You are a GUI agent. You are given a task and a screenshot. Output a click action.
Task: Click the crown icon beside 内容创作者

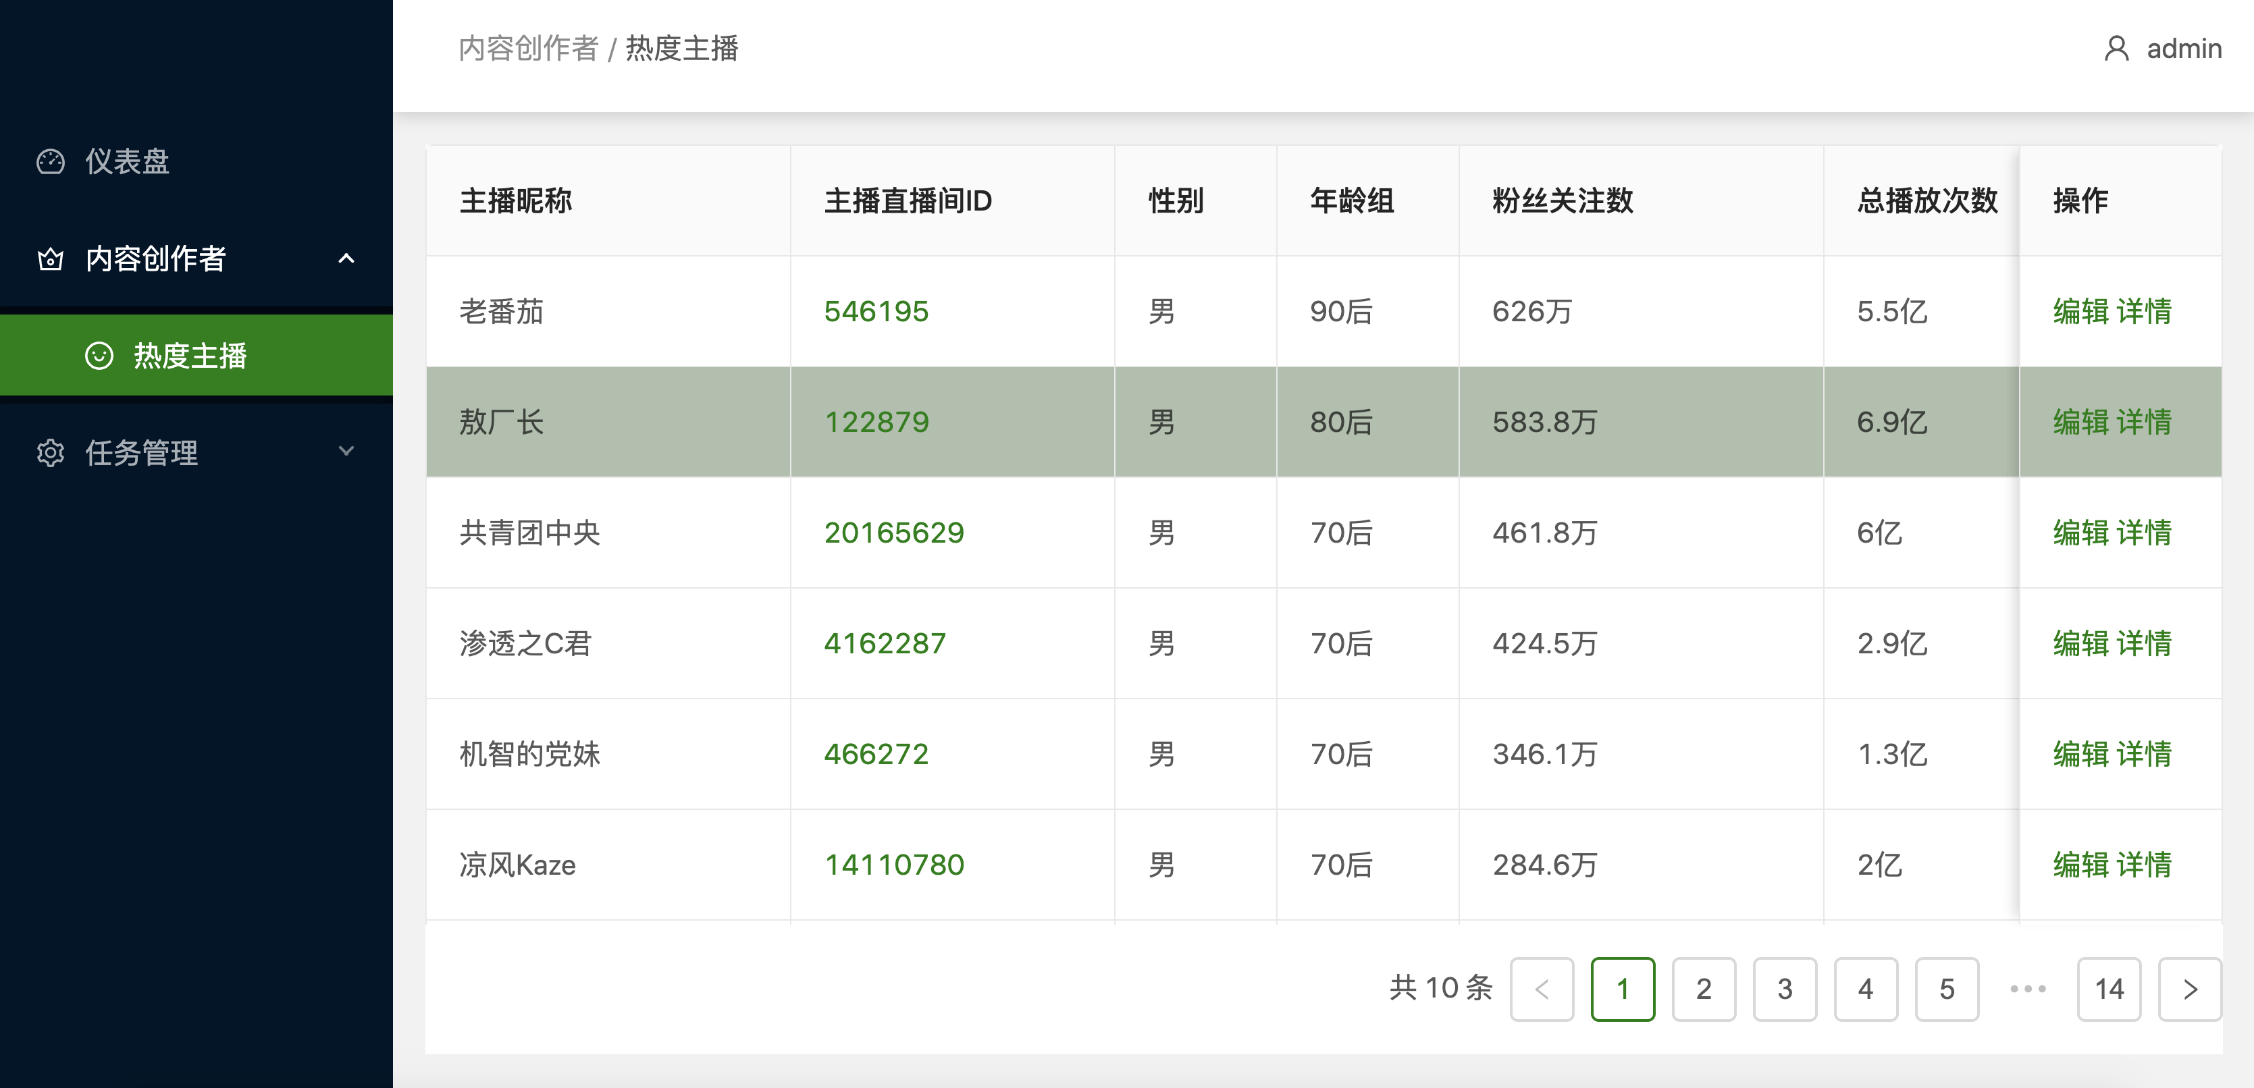click(51, 259)
